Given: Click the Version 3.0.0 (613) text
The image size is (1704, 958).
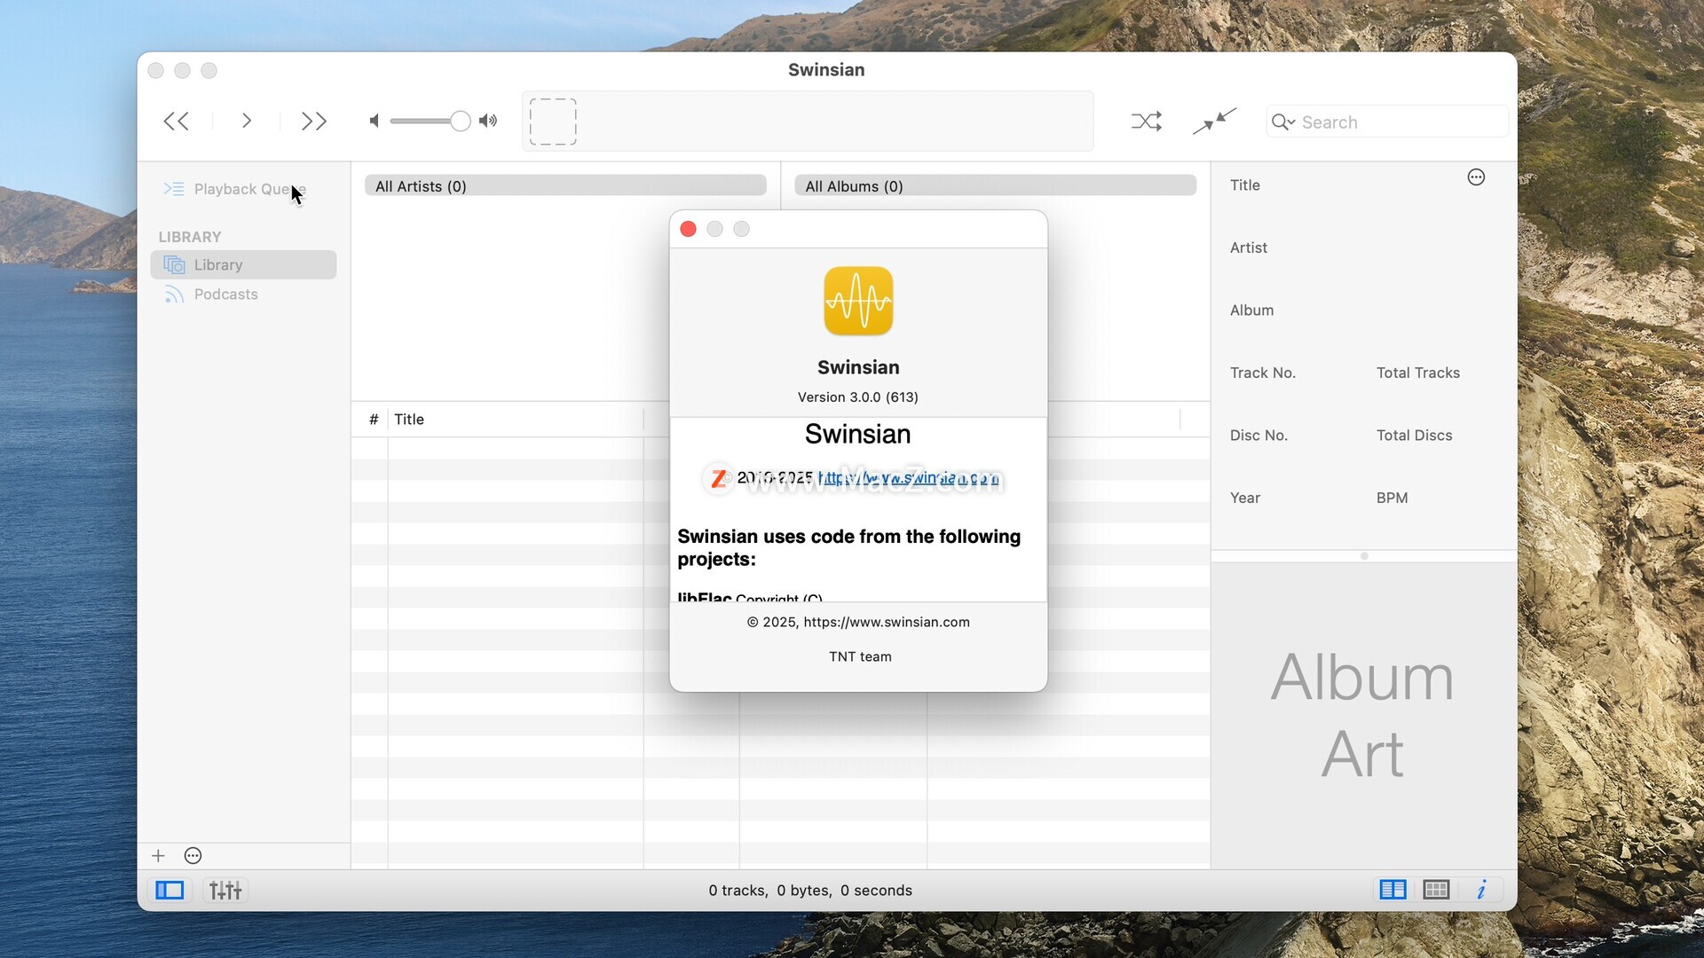Looking at the screenshot, I should coord(857,397).
